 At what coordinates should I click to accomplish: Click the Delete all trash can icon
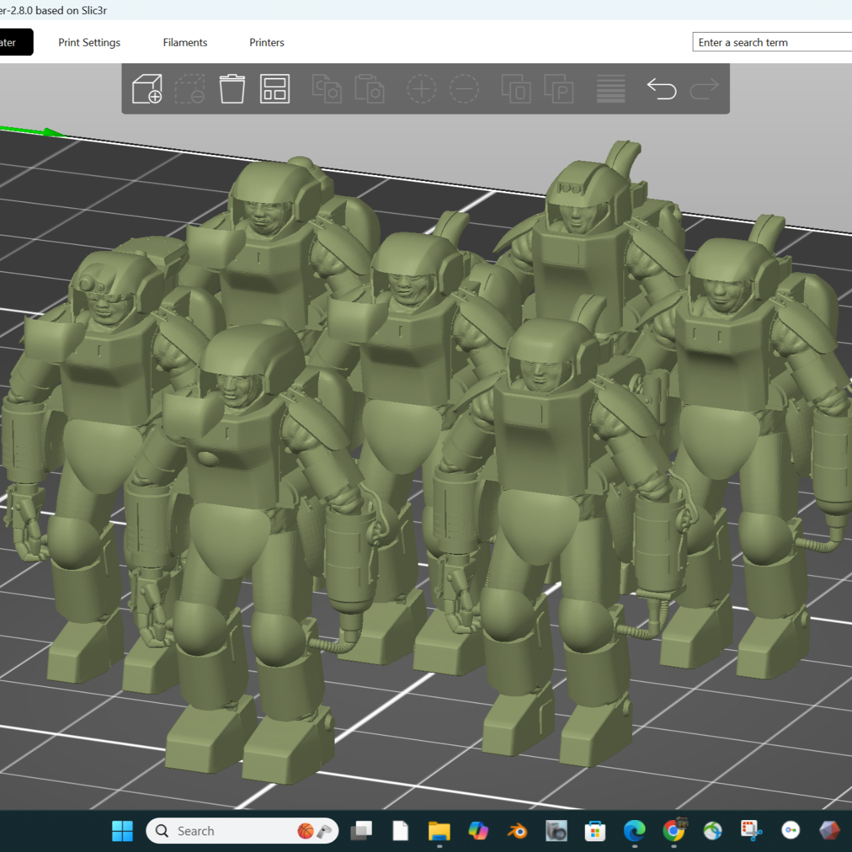point(232,89)
